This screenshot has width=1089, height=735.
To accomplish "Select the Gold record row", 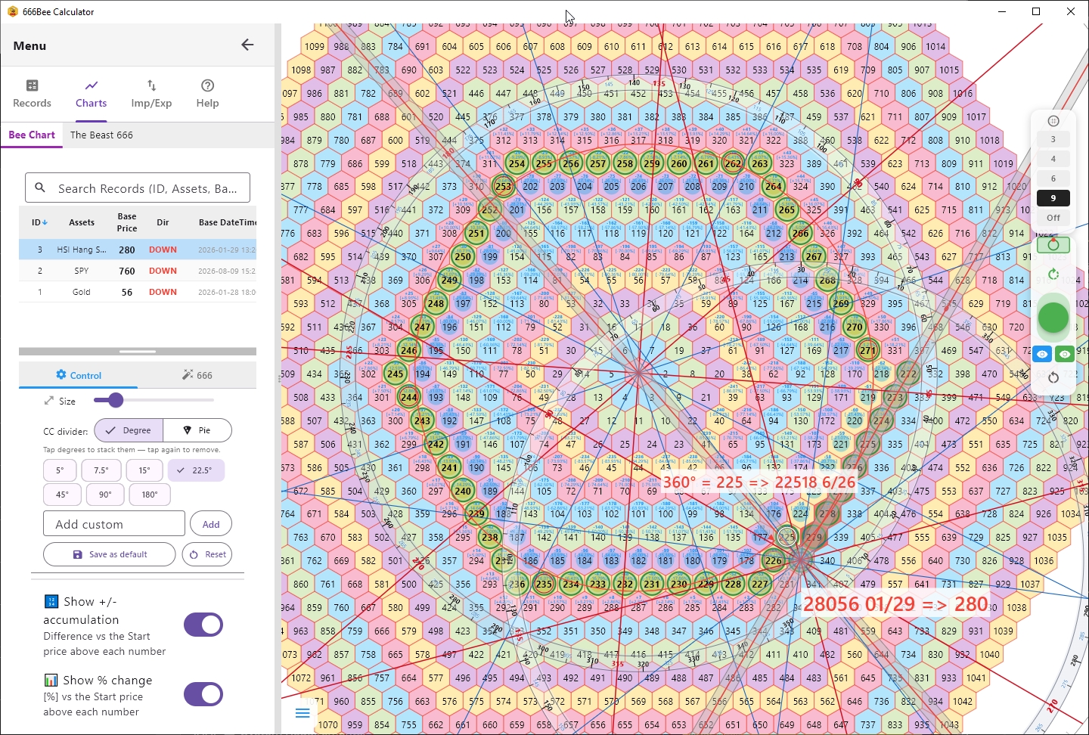I will [x=138, y=292].
